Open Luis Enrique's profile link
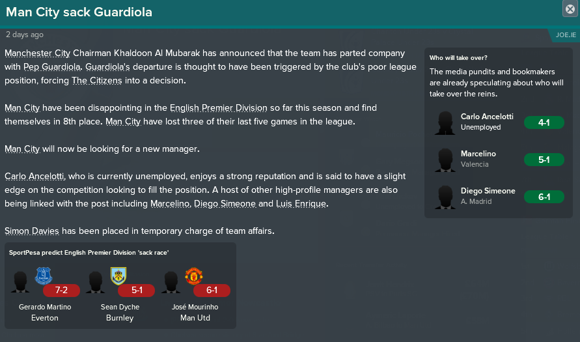580x342 pixels. (x=301, y=204)
